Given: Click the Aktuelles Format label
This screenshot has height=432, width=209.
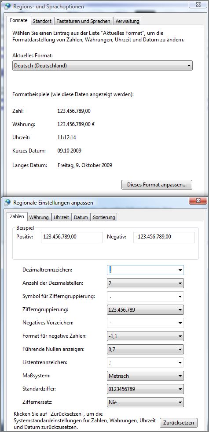Looking at the screenshot, I should click(33, 56).
